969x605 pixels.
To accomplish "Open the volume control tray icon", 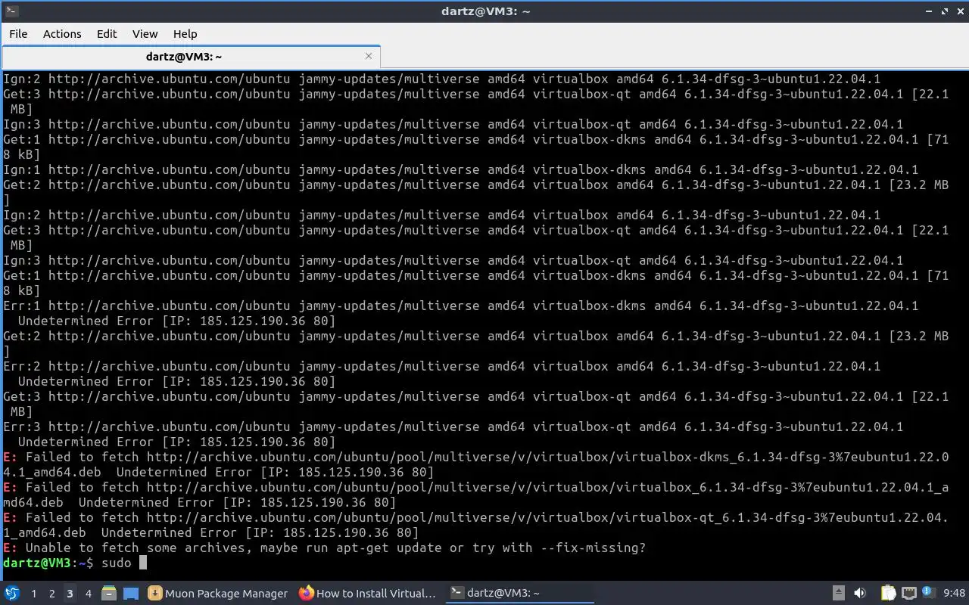I will coord(860,593).
